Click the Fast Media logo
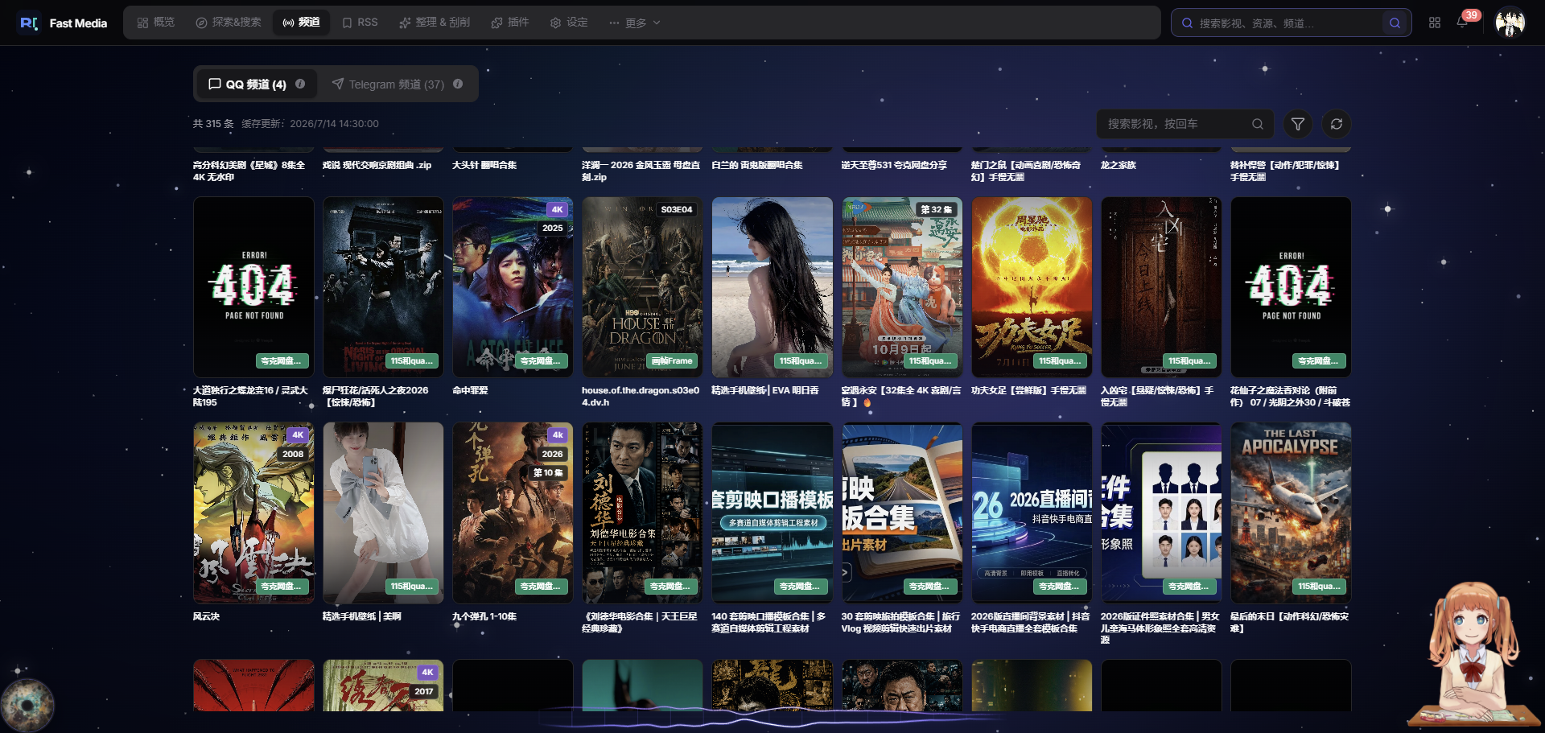 (x=64, y=23)
